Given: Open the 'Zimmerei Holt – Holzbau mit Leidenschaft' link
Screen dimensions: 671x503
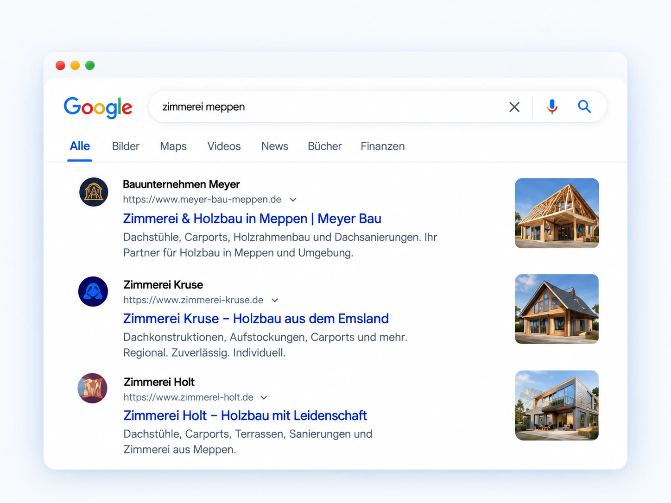Looking at the screenshot, I should coord(245,415).
